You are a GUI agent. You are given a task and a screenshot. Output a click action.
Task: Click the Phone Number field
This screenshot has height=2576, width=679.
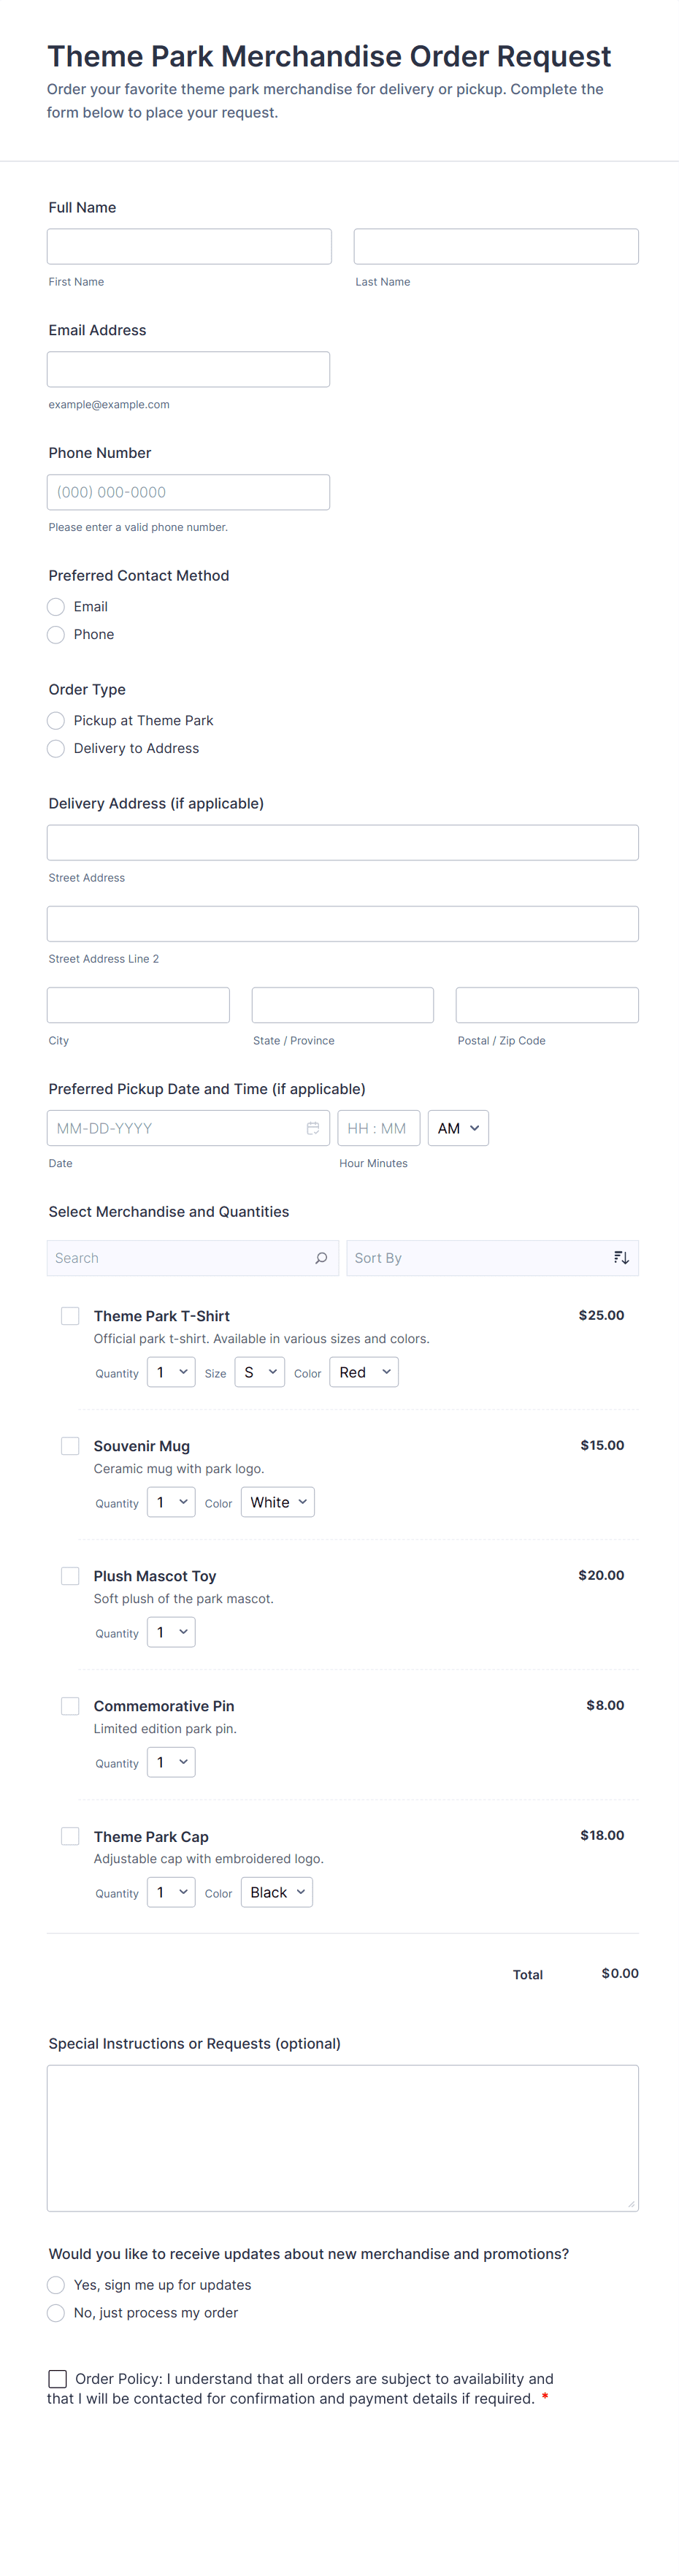click(188, 492)
